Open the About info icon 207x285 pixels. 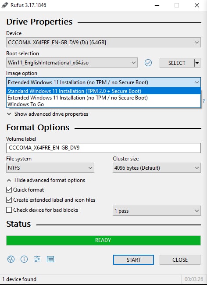click(x=24, y=259)
